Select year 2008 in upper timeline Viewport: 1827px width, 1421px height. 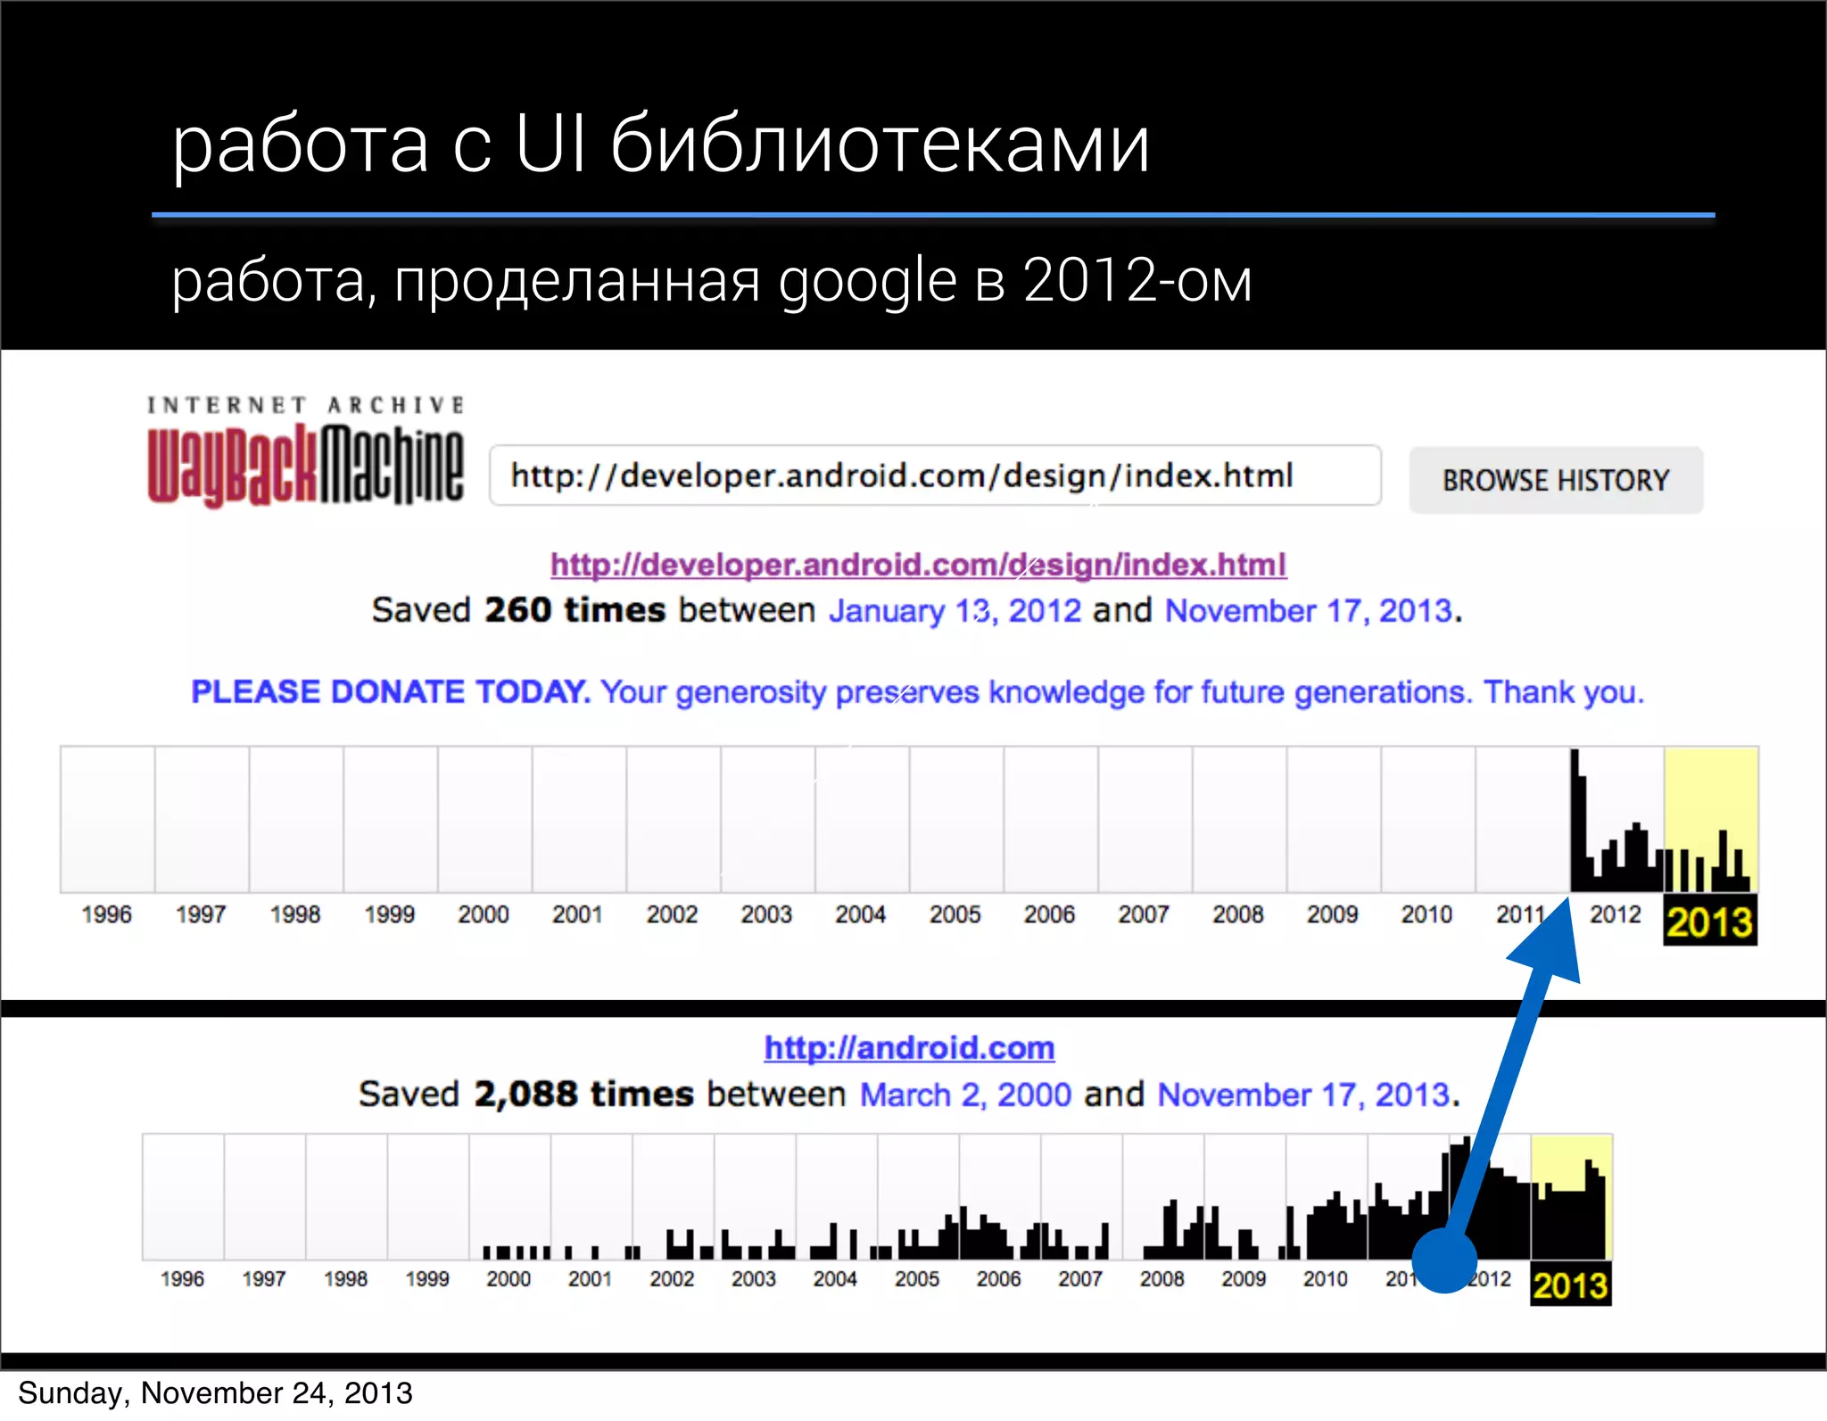coord(1237,914)
